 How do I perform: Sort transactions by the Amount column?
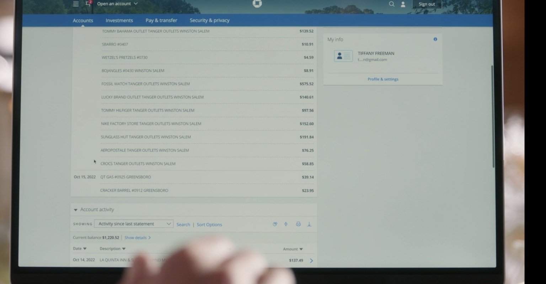[293, 249]
